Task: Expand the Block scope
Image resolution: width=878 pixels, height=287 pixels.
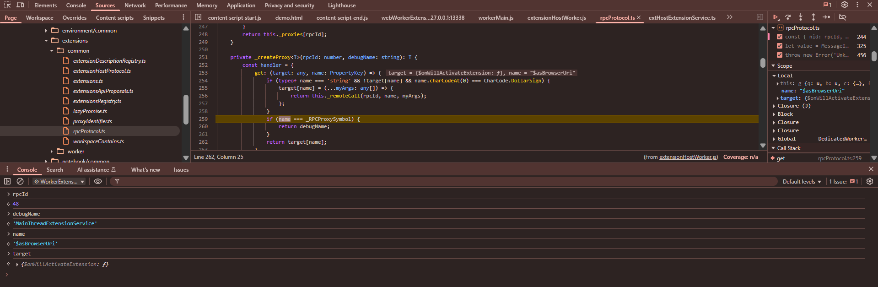Action: tap(774, 114)
